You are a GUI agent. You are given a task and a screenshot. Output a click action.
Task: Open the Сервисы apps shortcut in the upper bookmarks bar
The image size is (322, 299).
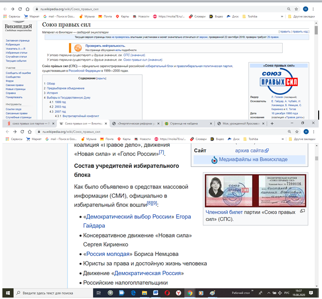coord(11,16)
